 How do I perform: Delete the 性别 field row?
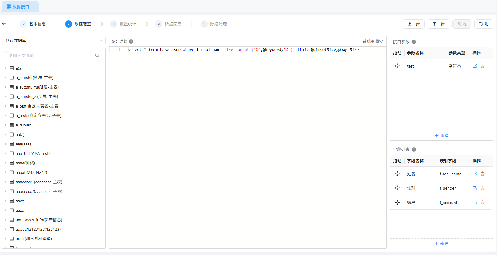pos(482,188)
